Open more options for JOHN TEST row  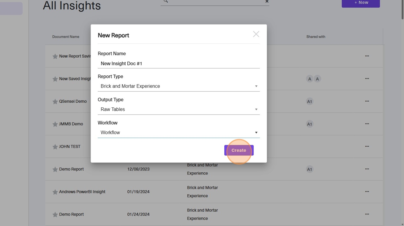(367, 146)
